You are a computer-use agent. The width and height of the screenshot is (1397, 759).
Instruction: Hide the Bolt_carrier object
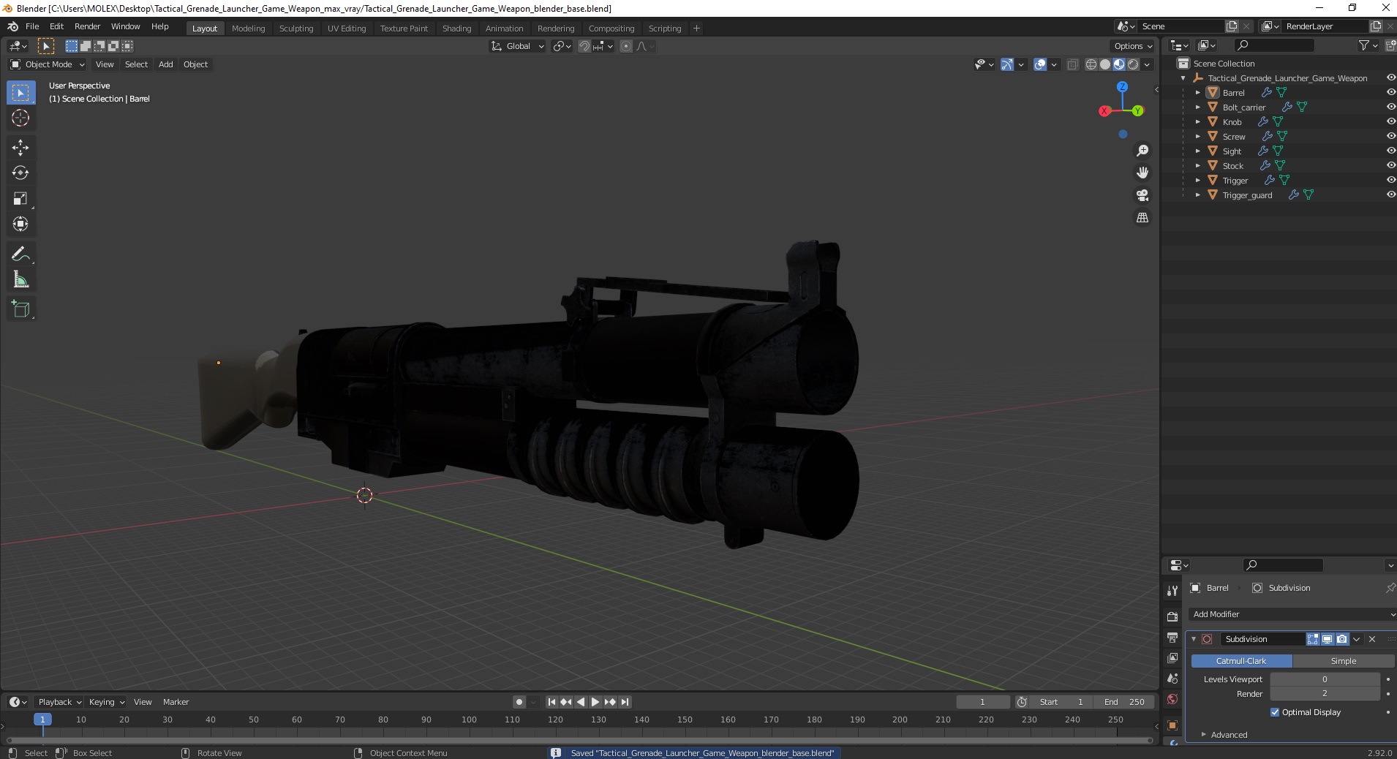point(1390,107)
